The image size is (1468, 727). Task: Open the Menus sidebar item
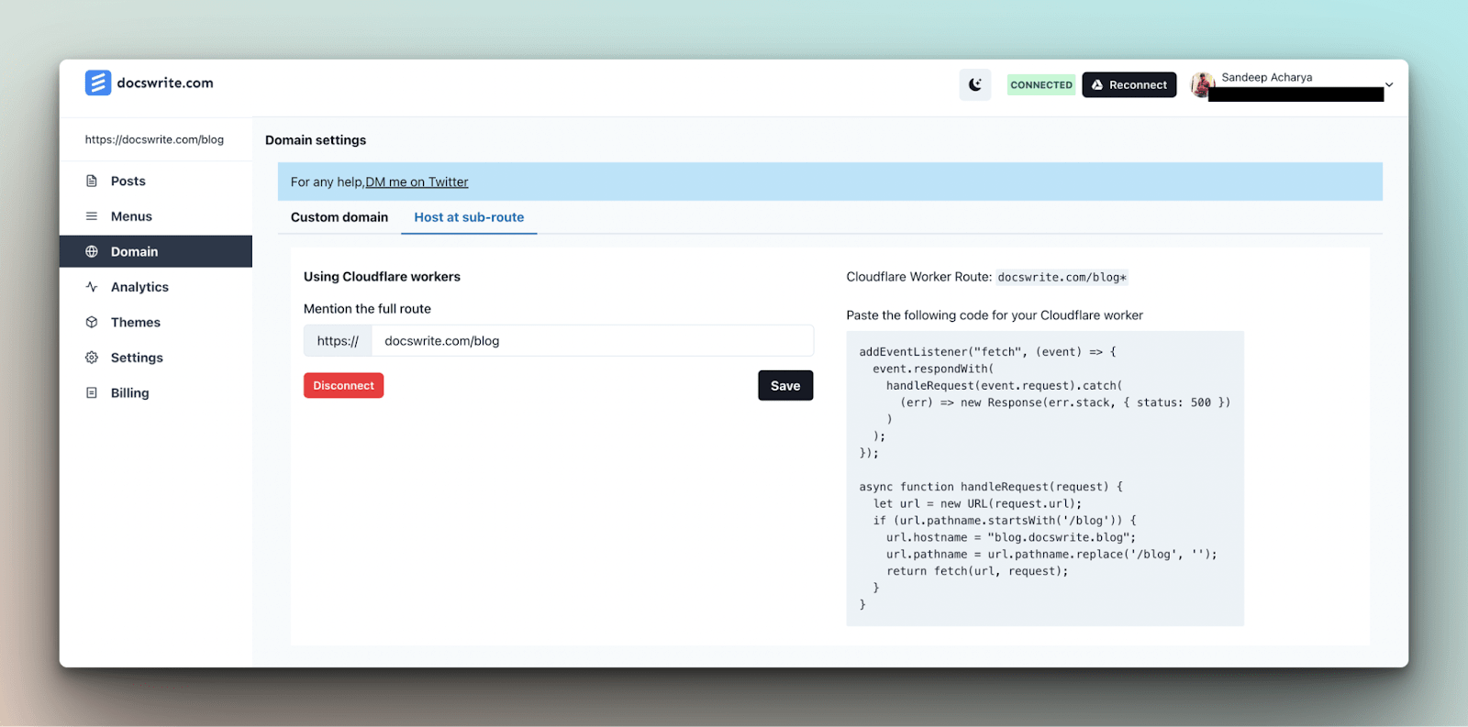click(x=156, y=216)
